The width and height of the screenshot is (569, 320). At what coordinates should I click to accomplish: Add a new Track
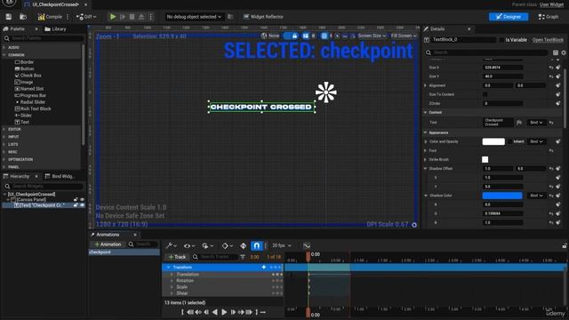[177, 257]
